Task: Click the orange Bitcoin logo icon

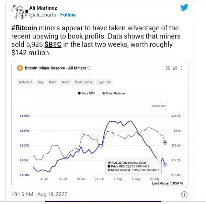Action: point(20,68)
